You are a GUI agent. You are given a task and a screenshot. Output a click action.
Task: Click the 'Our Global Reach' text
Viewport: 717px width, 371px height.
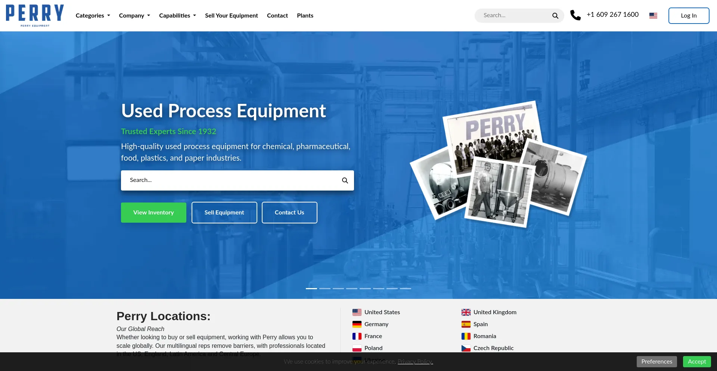[x=140, y=329]
